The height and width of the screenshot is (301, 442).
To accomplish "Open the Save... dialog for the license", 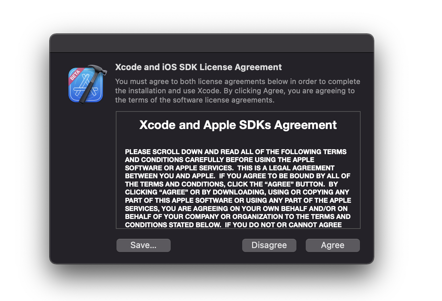I will pos(143,245).
